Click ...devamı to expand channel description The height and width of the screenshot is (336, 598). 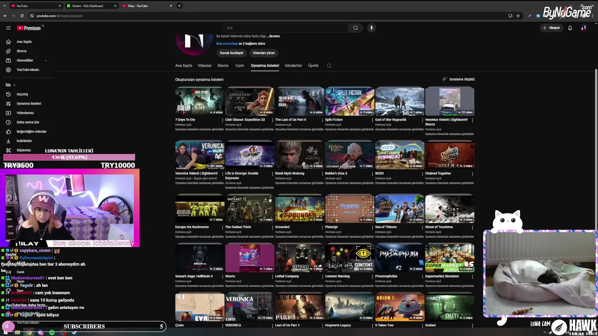tap(273, 36)
